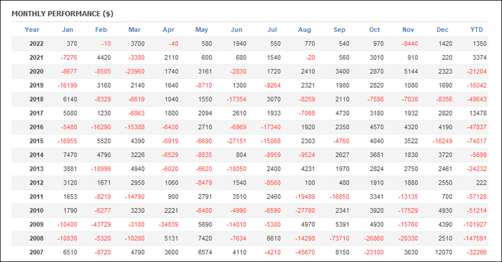The width and height of the screenshot is (502, 262).
Task: Click the May column header
Action: (202, 29)
